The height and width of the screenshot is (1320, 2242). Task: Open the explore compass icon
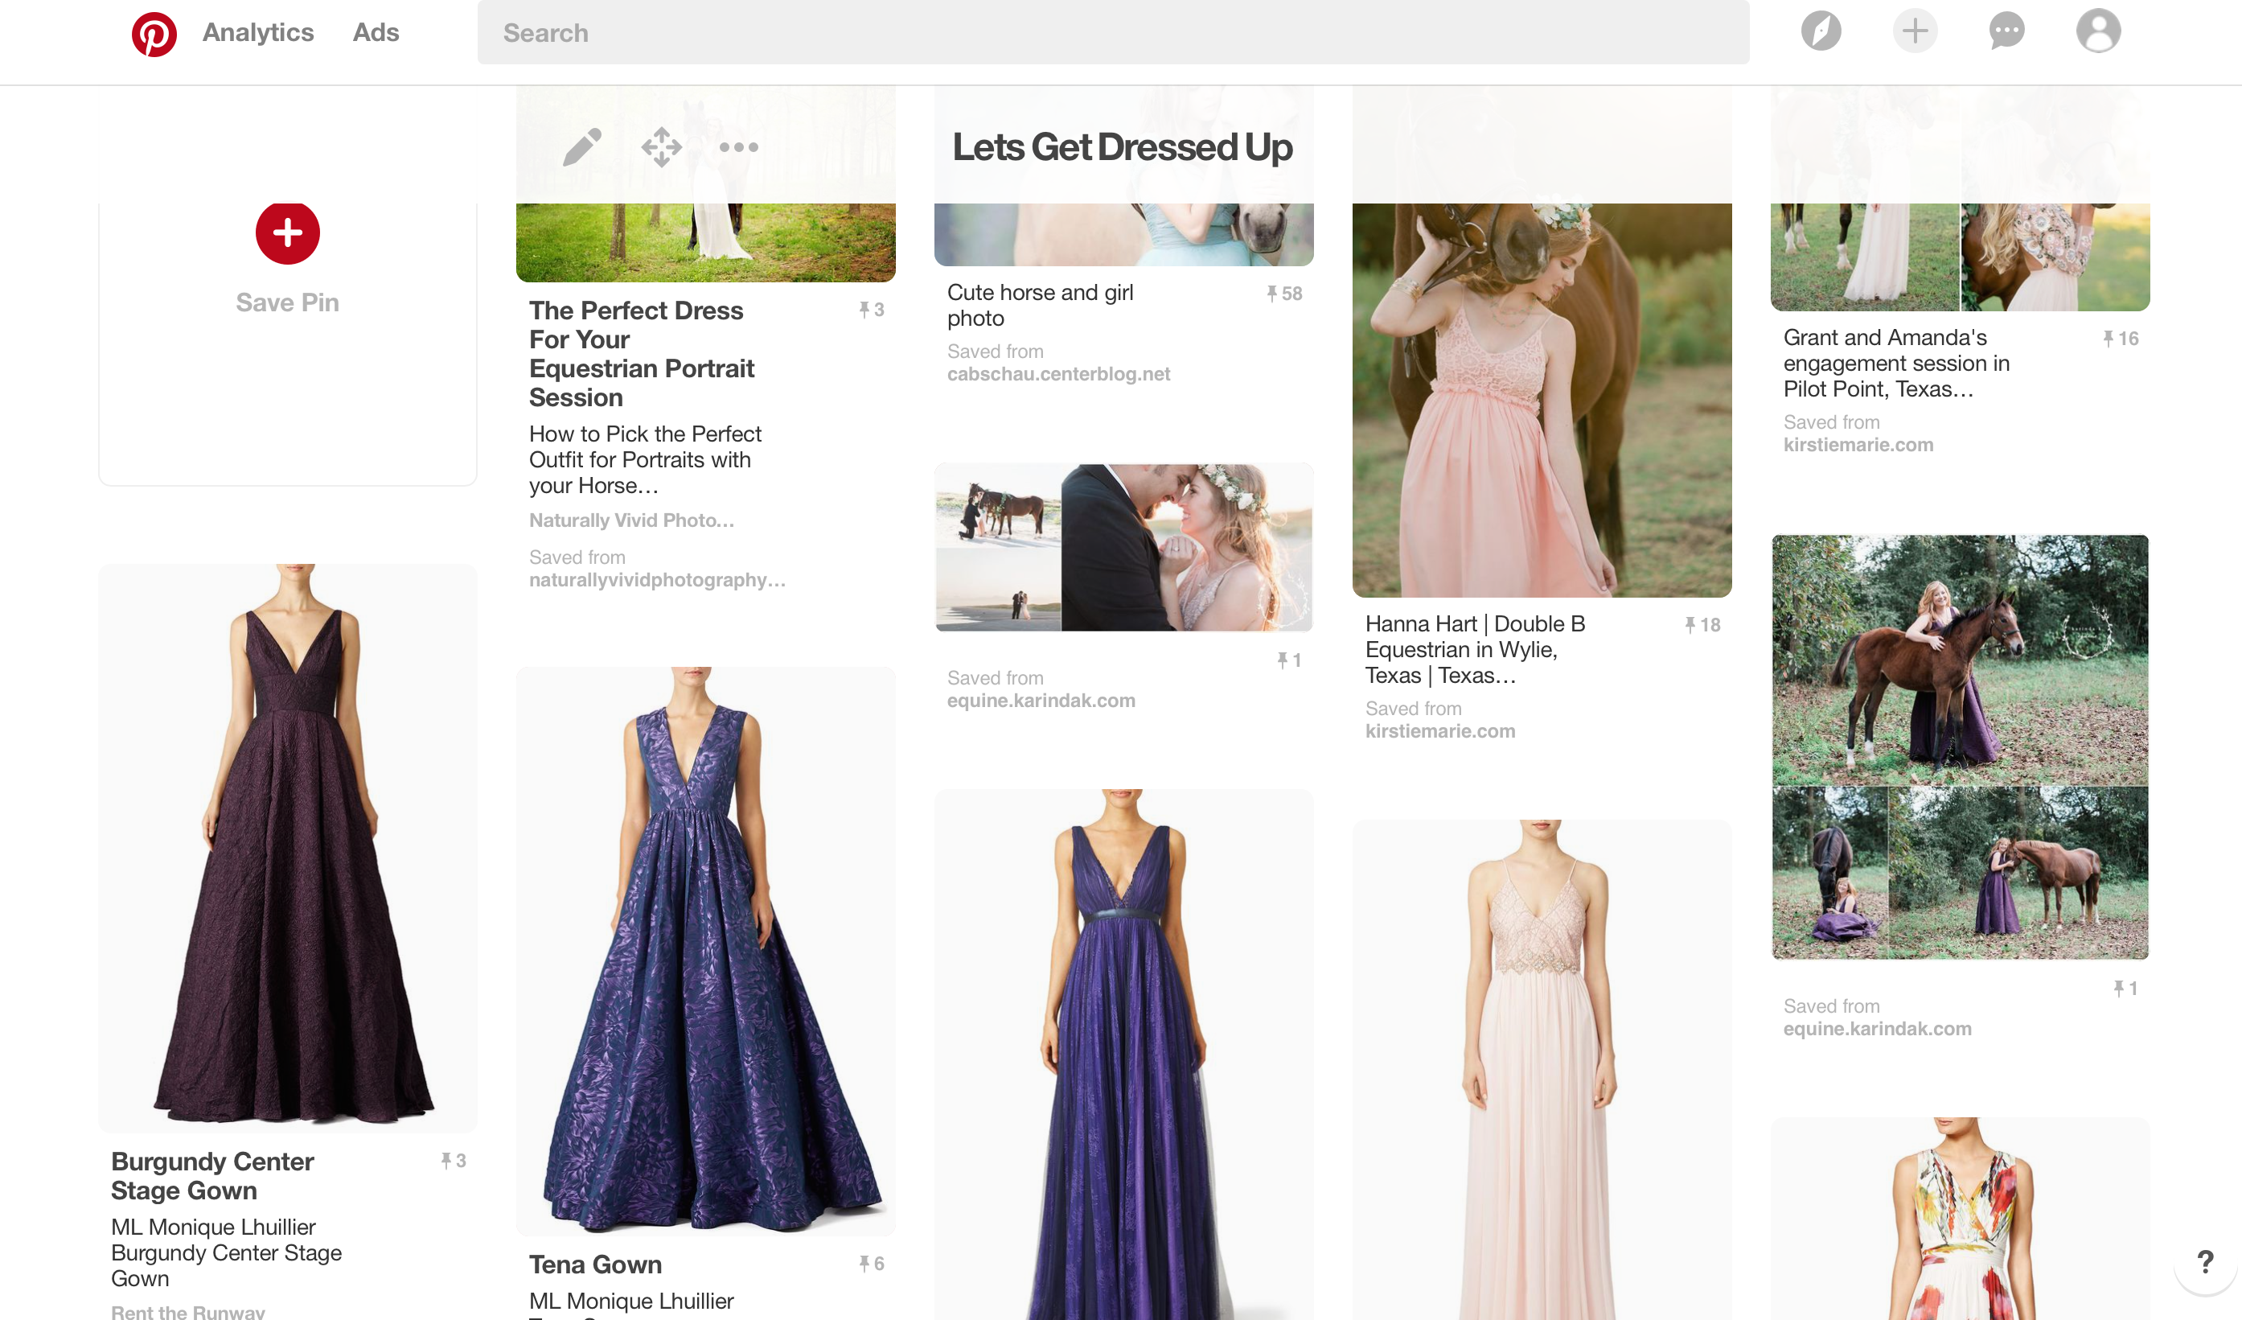pyautogui.click(x=1821, y=32)
